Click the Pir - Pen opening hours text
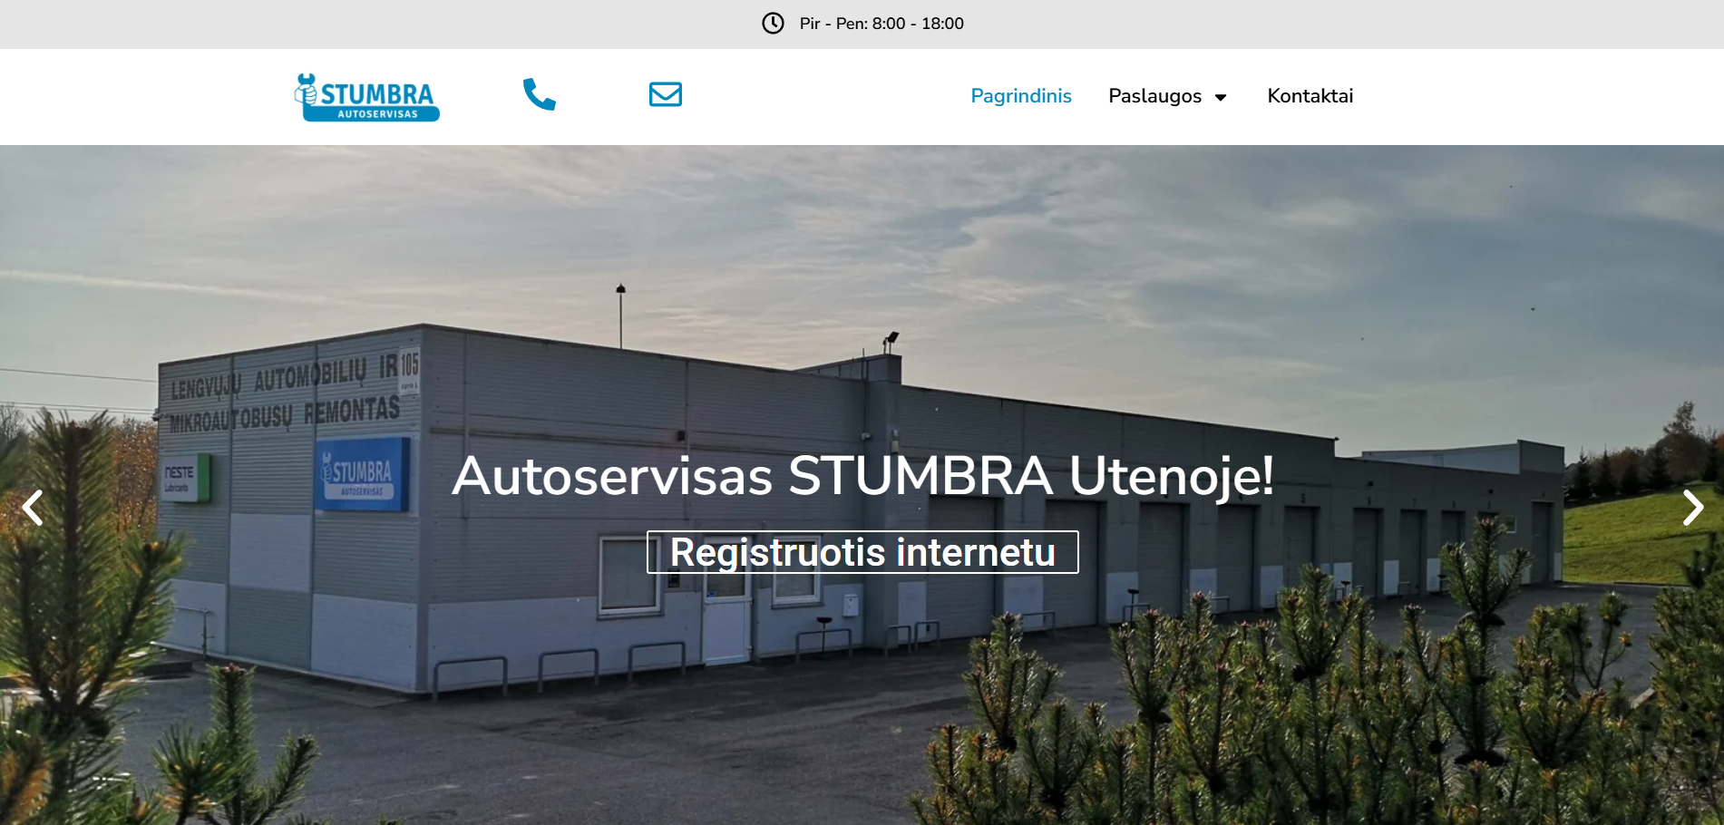The image size is (1724, 825). 881,24
